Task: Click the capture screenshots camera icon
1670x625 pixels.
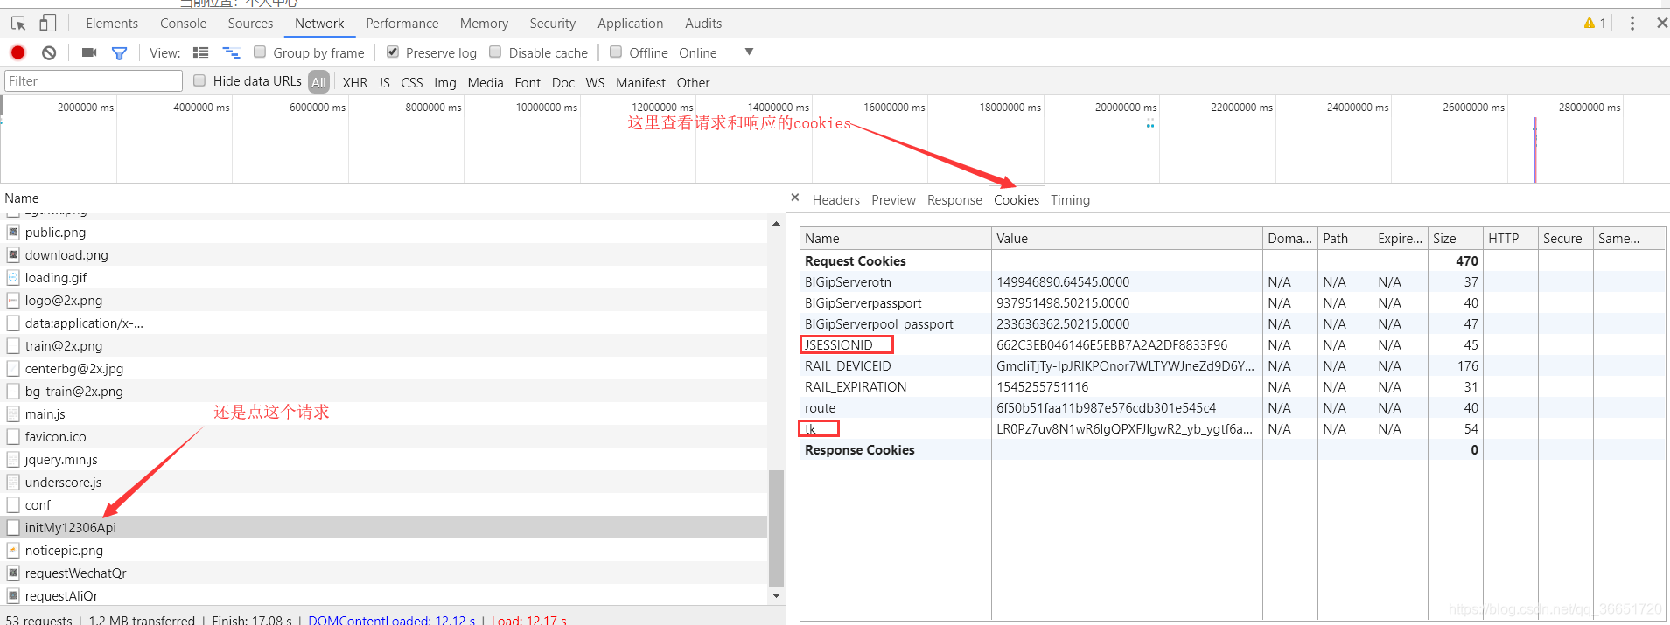Action: pyautogui.click(x=88, y=52)
